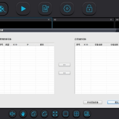Click the blue hand icon
This screenshot has width=119, height=119.
[23, 114]
